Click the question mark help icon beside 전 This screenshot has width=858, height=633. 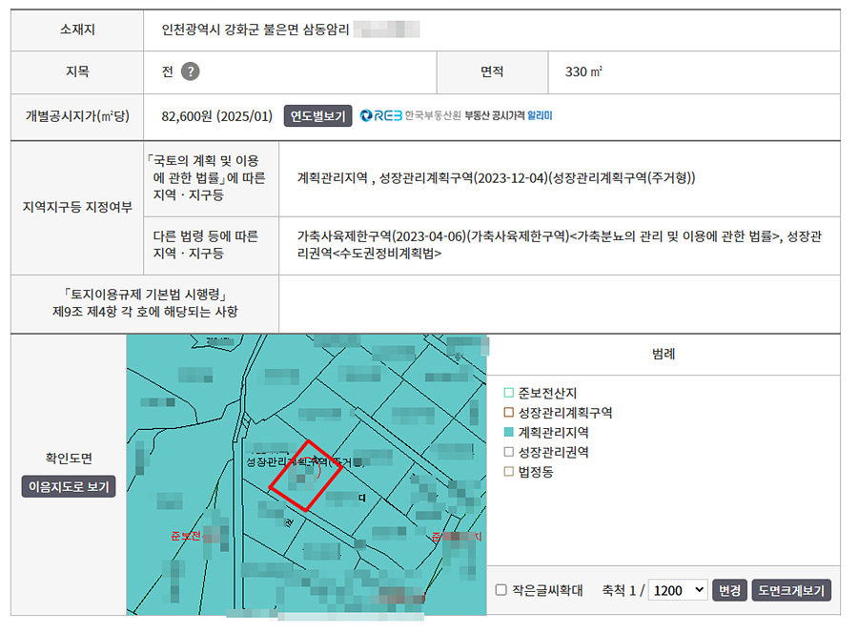[191, 72]
